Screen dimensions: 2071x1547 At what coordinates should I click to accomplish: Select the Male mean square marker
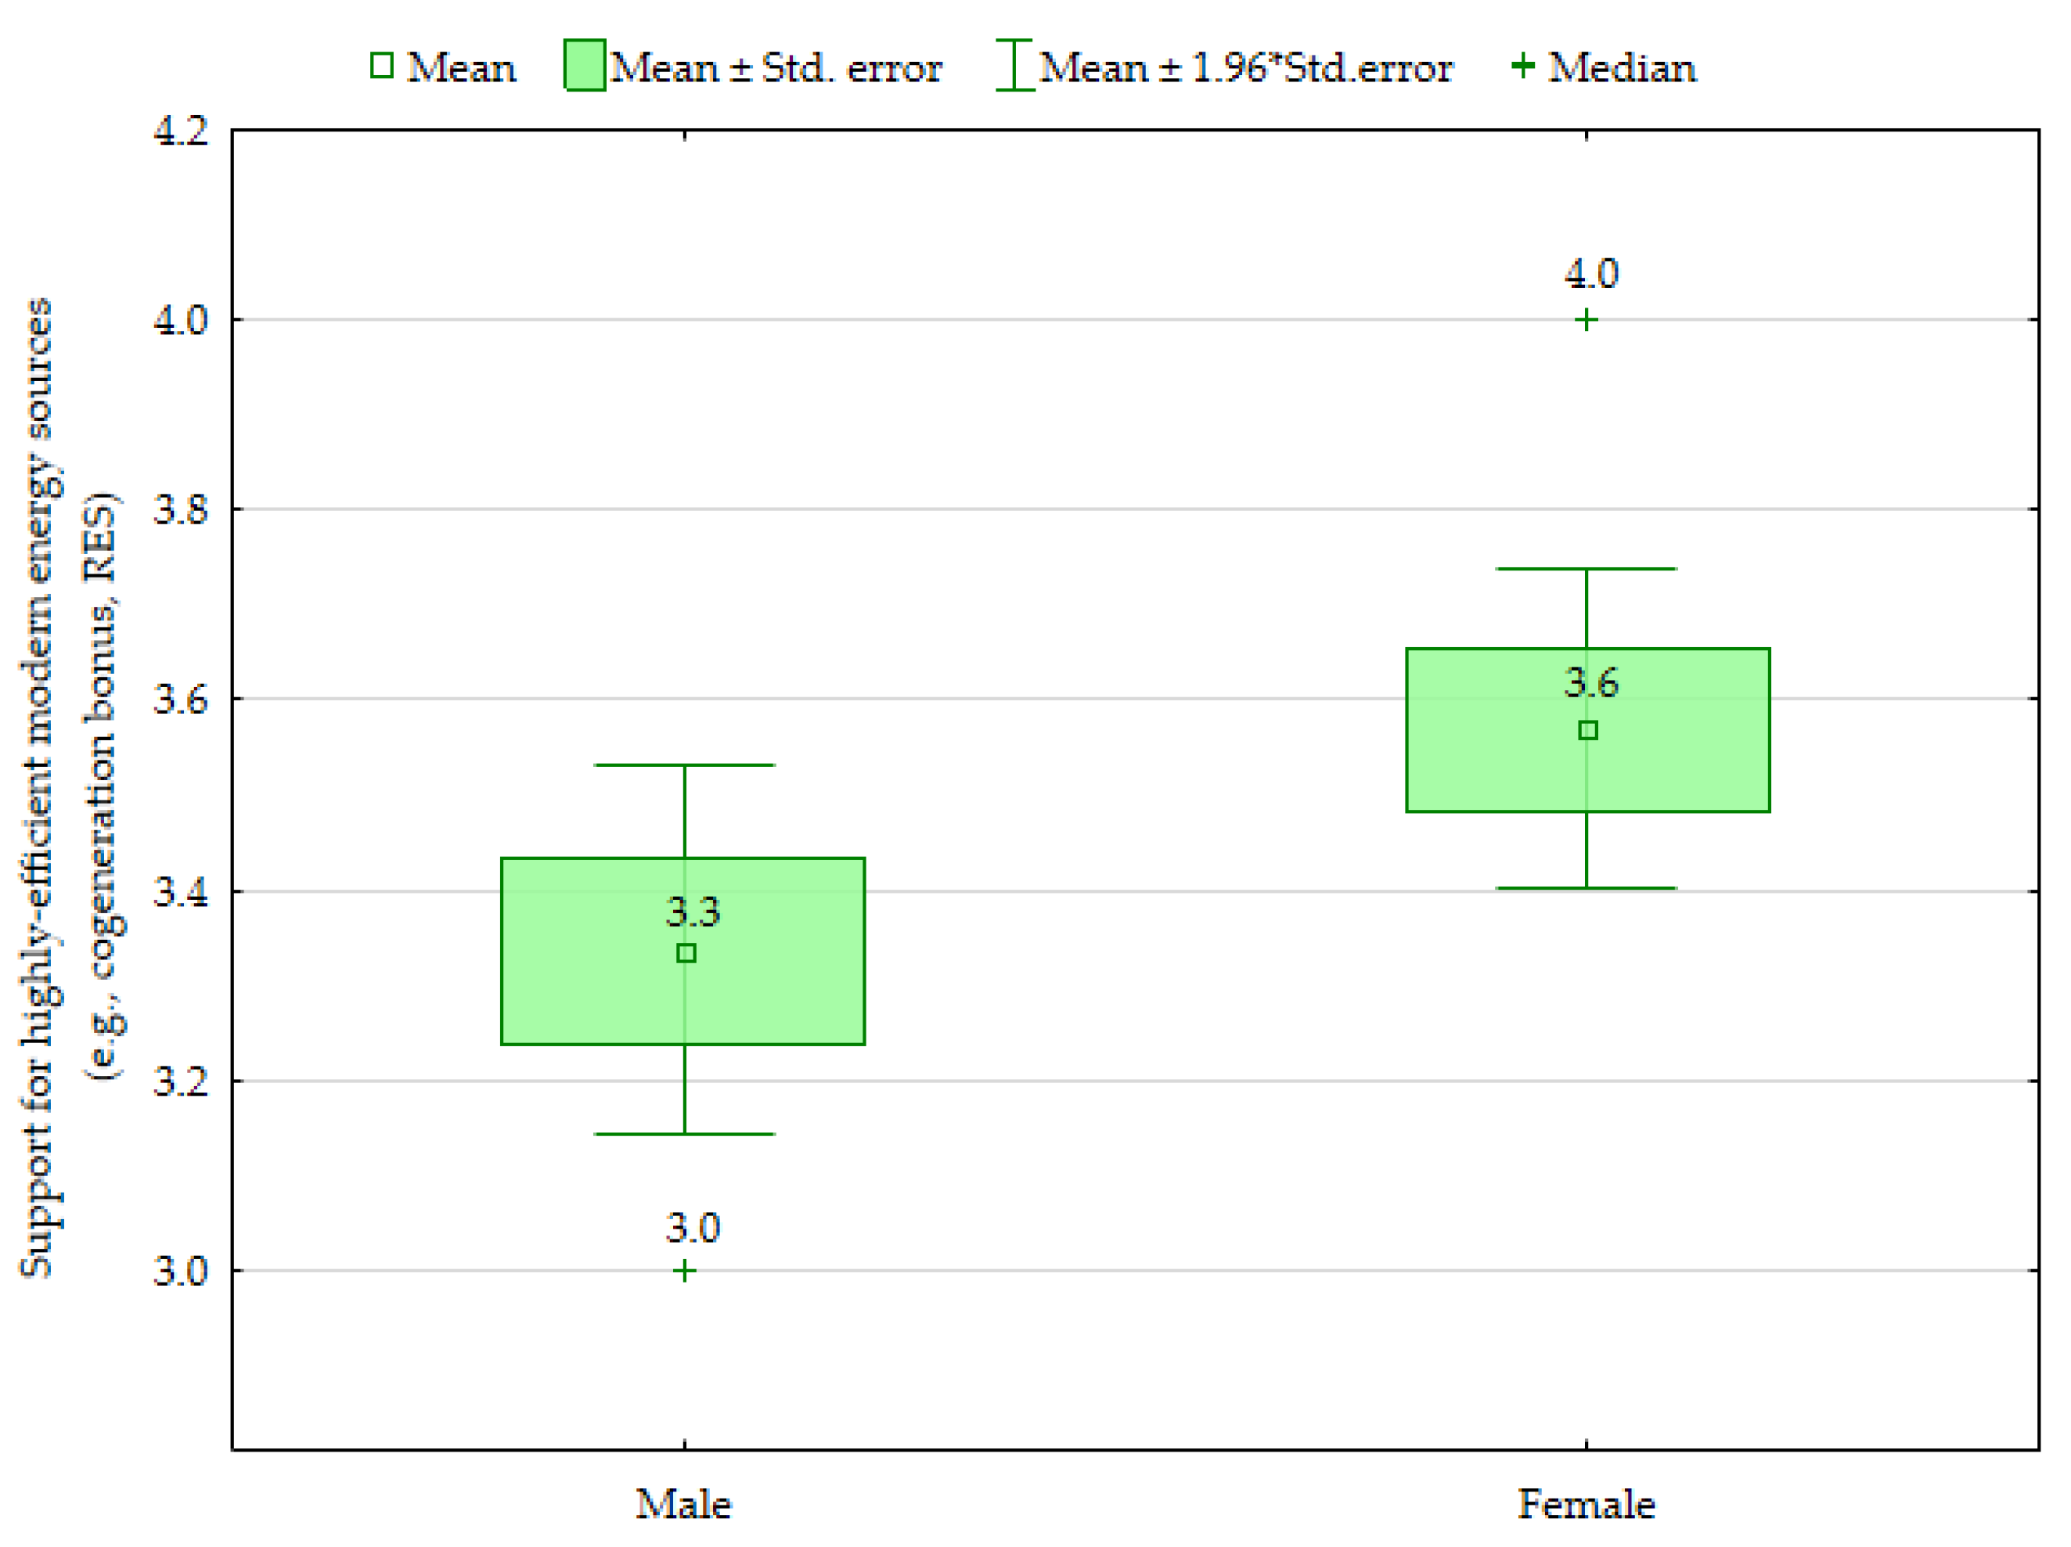point(686,954)
